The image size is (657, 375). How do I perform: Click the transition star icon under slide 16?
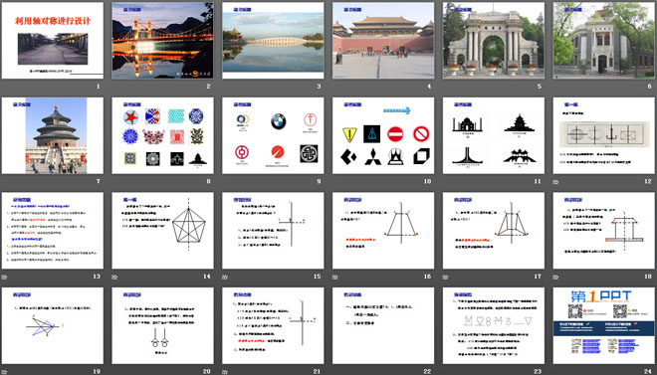pos(335,278)
